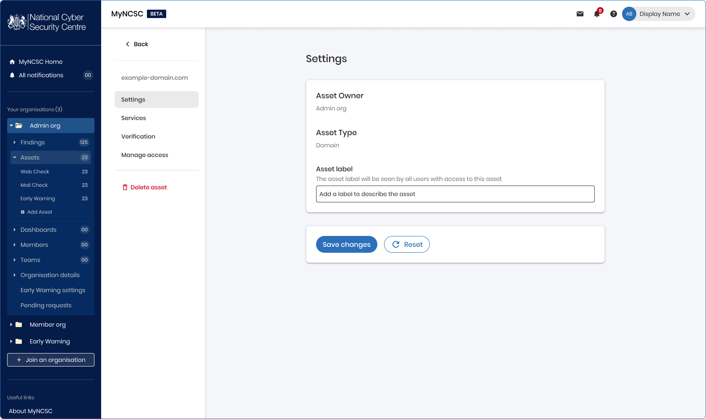The width and height of the screenshot is (706, 419).
Task: Click the home icon beside MyNCSC Home
Action: coord(12,62)
